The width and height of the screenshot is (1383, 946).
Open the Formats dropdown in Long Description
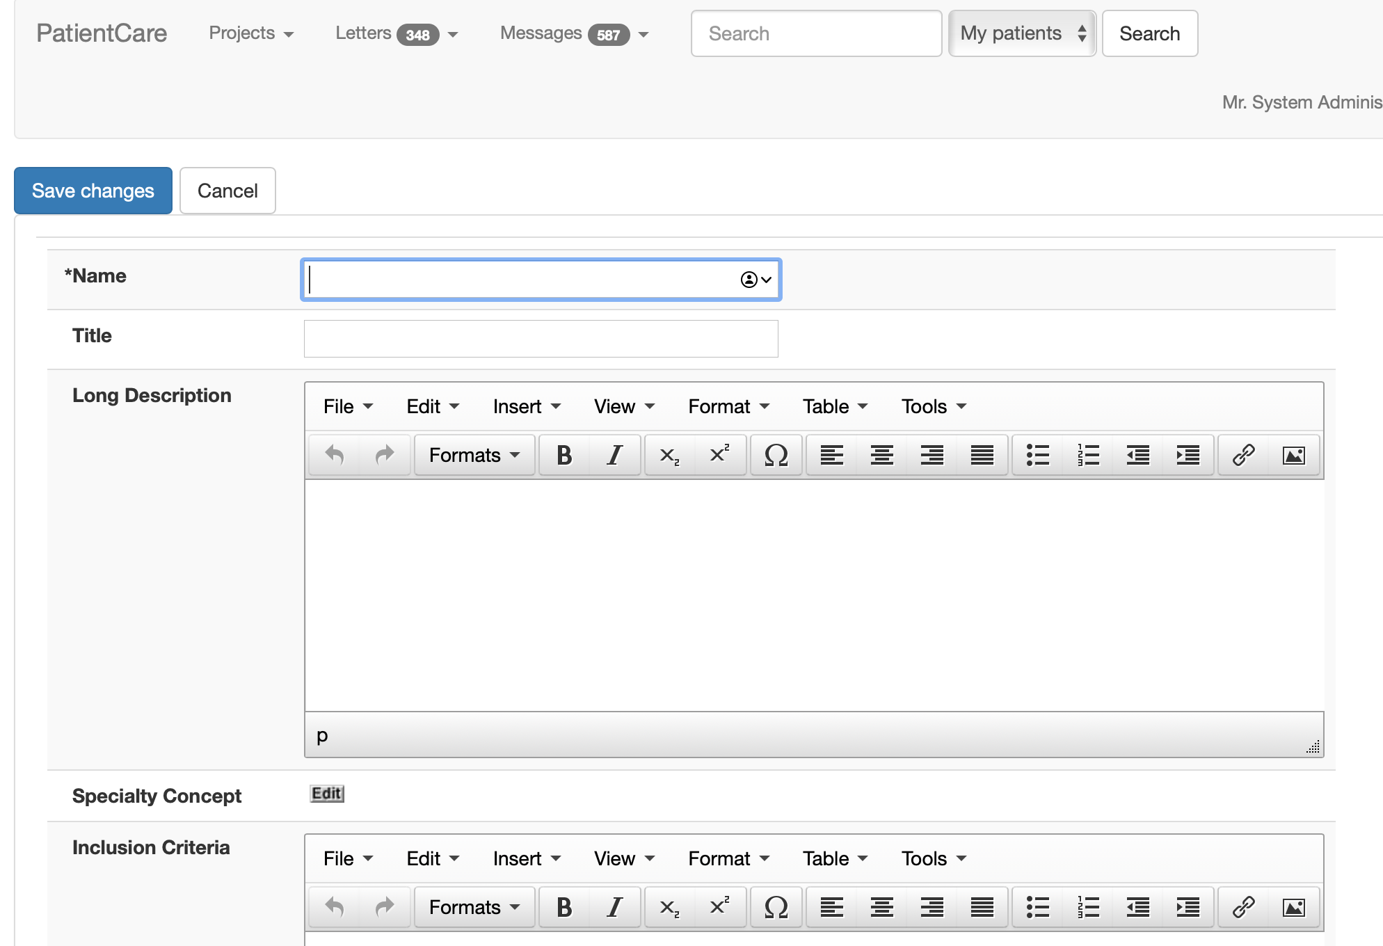pyautogui.click(x=474, y=455)
